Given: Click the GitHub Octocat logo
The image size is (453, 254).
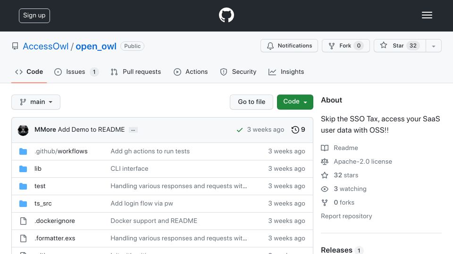Looking at the screenshot, I should 226,15.
